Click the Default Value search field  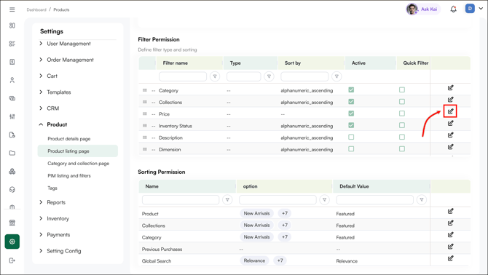374,200
